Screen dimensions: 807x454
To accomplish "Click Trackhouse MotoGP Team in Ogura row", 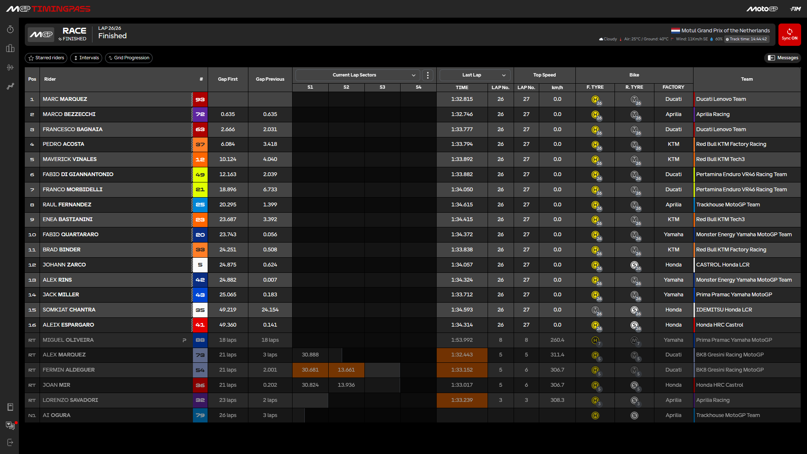I will (x=728, y=415).
